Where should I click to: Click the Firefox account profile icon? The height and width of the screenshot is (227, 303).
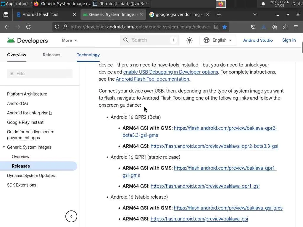point(275,27)
